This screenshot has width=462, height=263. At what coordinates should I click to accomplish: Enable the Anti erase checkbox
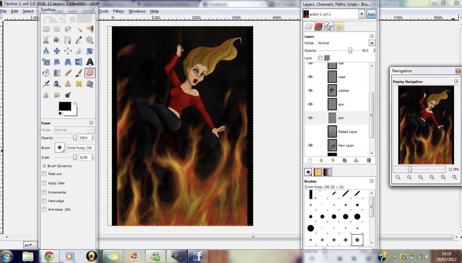point(44,209)
